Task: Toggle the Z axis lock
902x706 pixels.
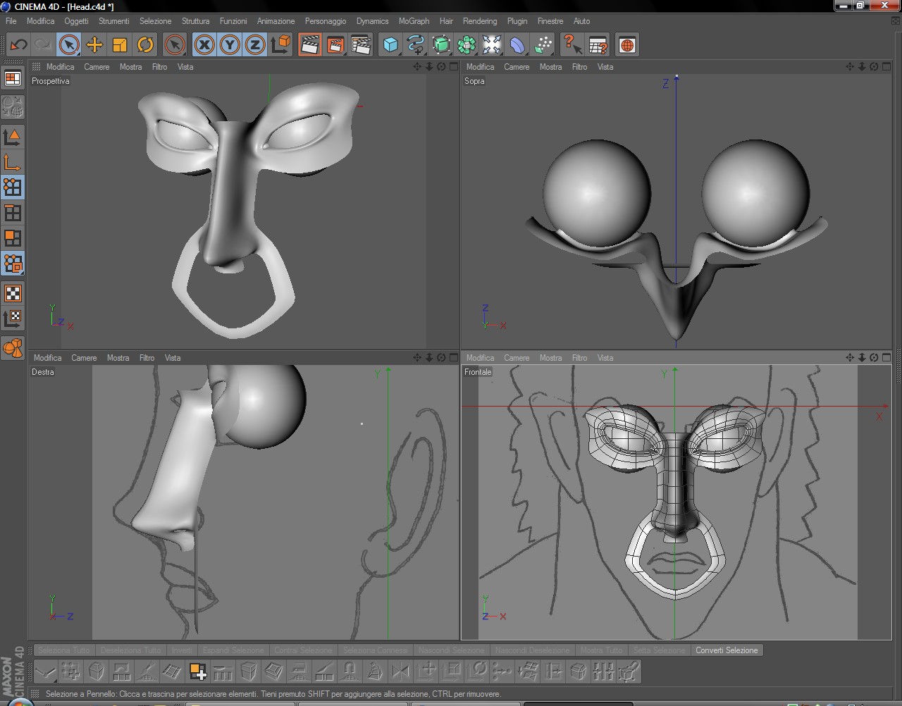Action: pos(255,45)
